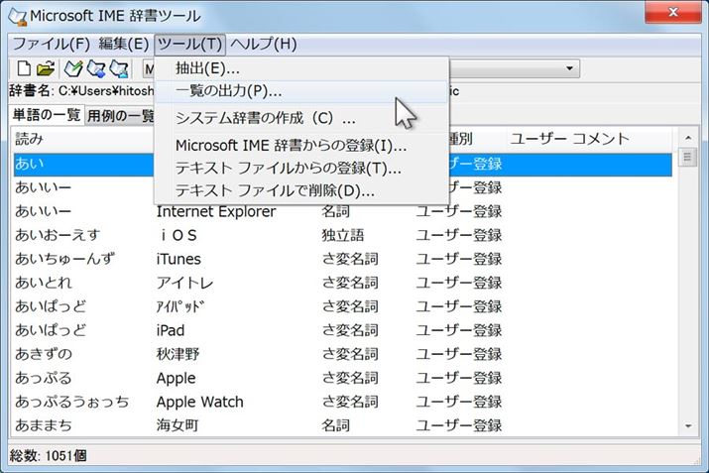This screenshot has height=473, width=709.
Task: Close the ツール(T) menu
Action: tap(189, 44)
